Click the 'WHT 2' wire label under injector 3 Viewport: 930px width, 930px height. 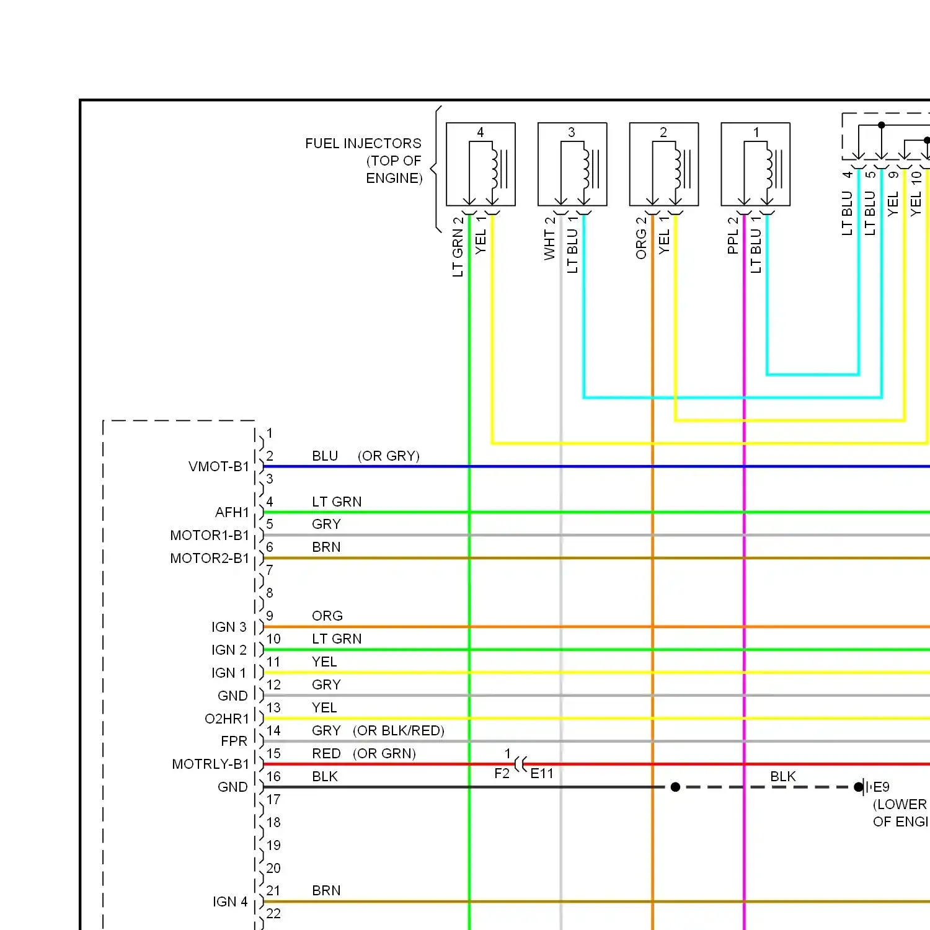pyautogui.click(x=550, y=239)
